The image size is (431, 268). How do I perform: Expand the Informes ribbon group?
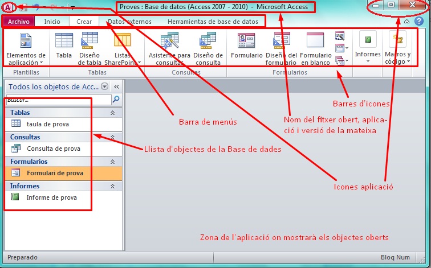[x=368, y=47]
